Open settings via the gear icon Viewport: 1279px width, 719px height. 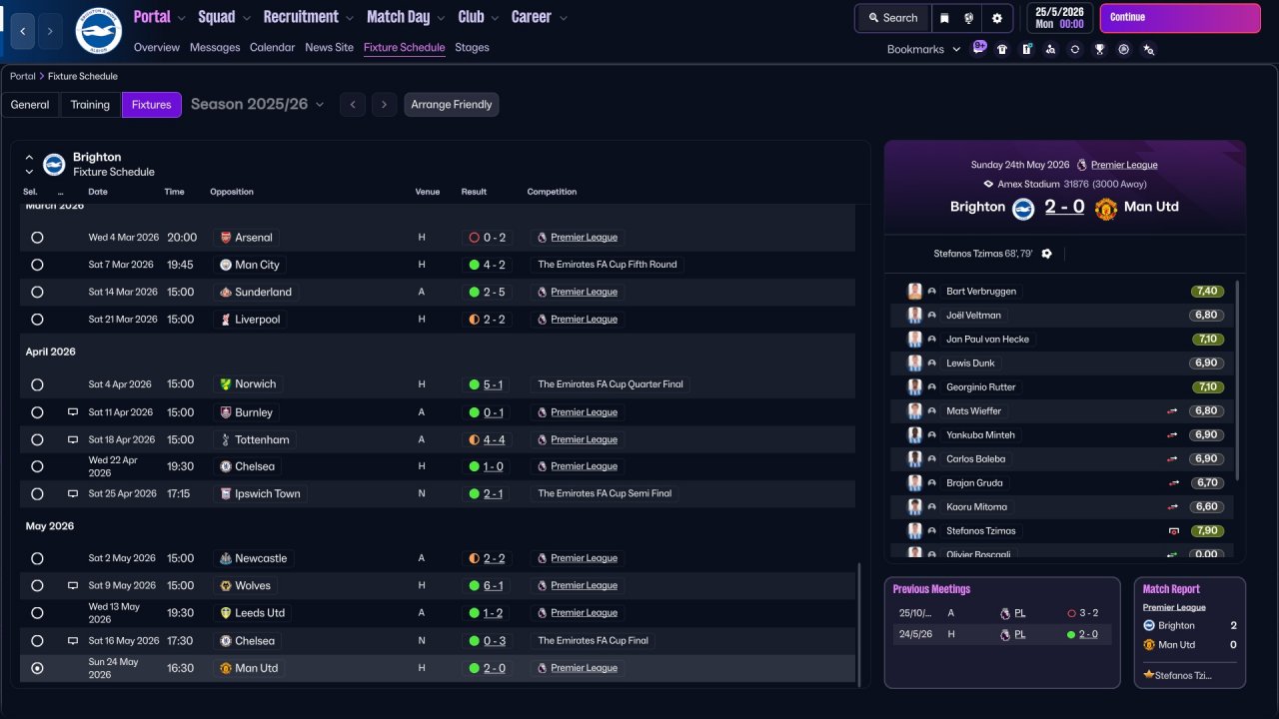pyautogui.click(x=996, y=18)
